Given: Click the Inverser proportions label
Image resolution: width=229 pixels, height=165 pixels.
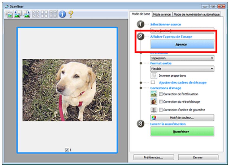Looking at the screenshot, I should pos(172,76).
